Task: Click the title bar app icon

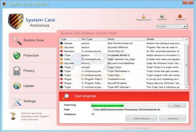Action: point(4,4)
